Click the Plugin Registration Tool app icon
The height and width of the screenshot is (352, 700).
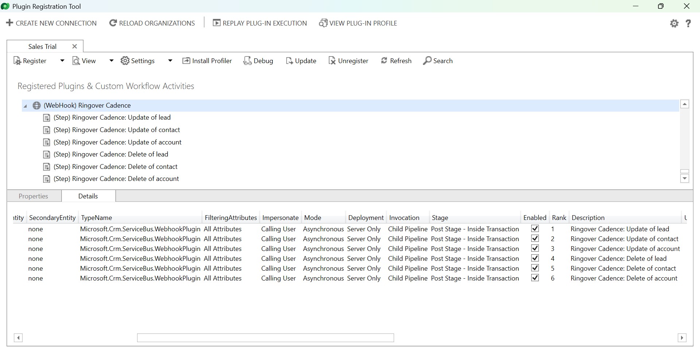pyautogui.click(x=5, y=6)
